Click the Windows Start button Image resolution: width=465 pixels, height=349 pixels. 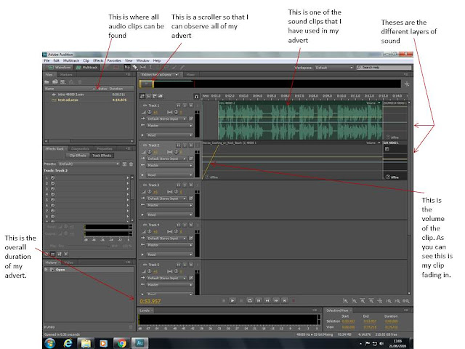click(x=50, y=343)
